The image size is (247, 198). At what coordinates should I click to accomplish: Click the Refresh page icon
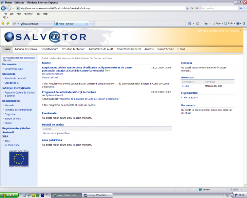192,8
